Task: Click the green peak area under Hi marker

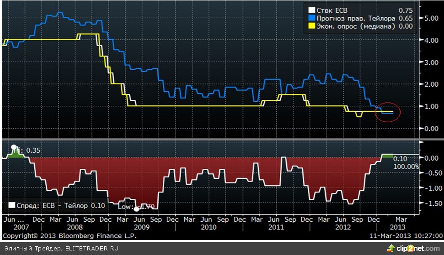Action: 16,155
